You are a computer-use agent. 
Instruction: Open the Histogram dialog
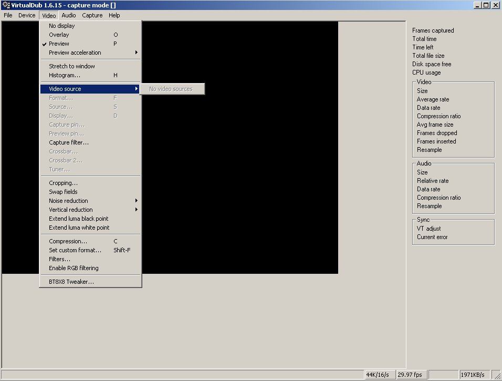coord(91,75)
